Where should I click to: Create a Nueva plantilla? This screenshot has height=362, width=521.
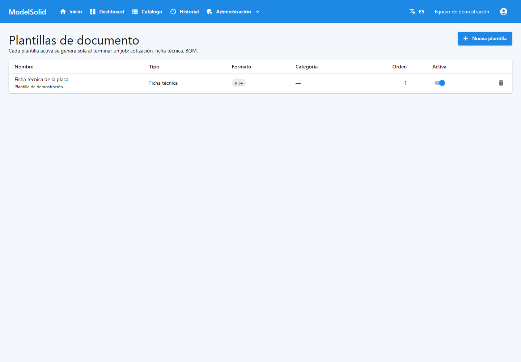click(485, 38)
